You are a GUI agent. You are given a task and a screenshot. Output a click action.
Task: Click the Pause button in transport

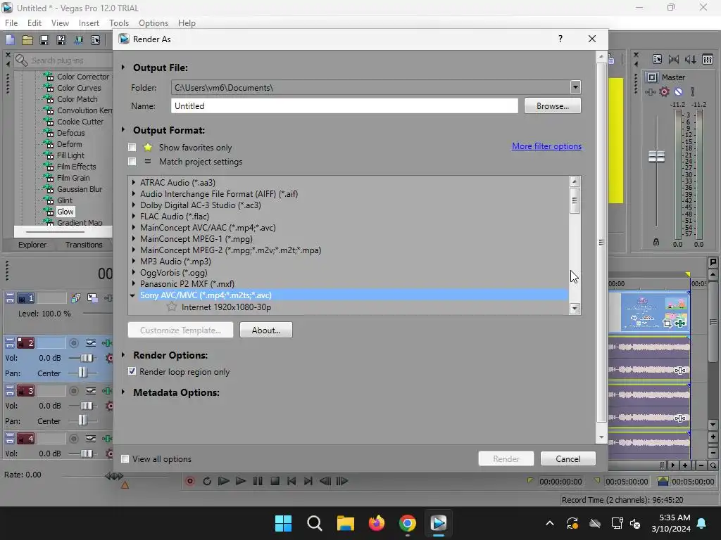258,481
